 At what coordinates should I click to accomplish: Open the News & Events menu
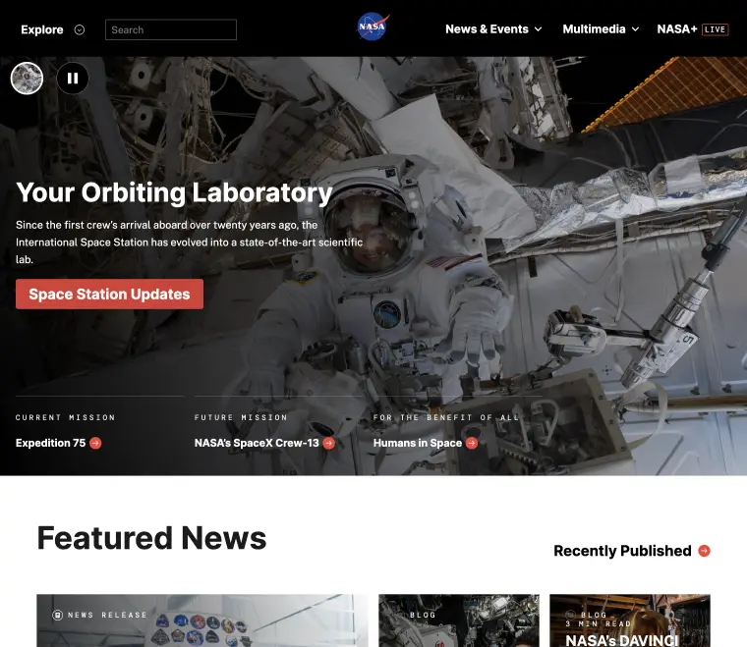pyautogui.click(x=487, y=29)
